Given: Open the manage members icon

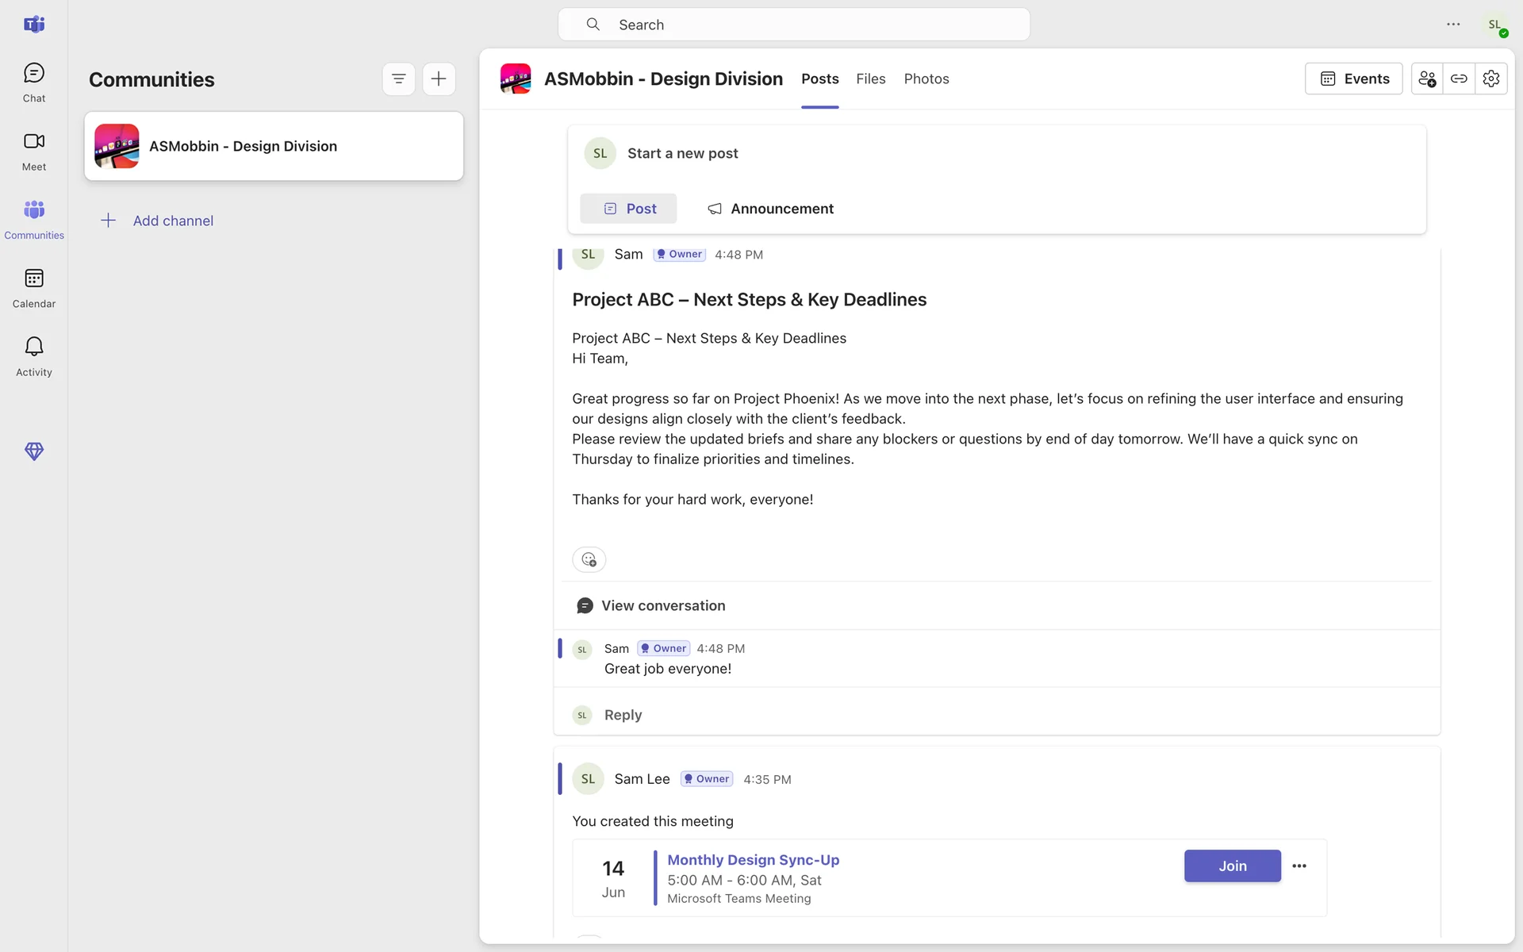Looking at the screenshot, I should click(1427, 79).
